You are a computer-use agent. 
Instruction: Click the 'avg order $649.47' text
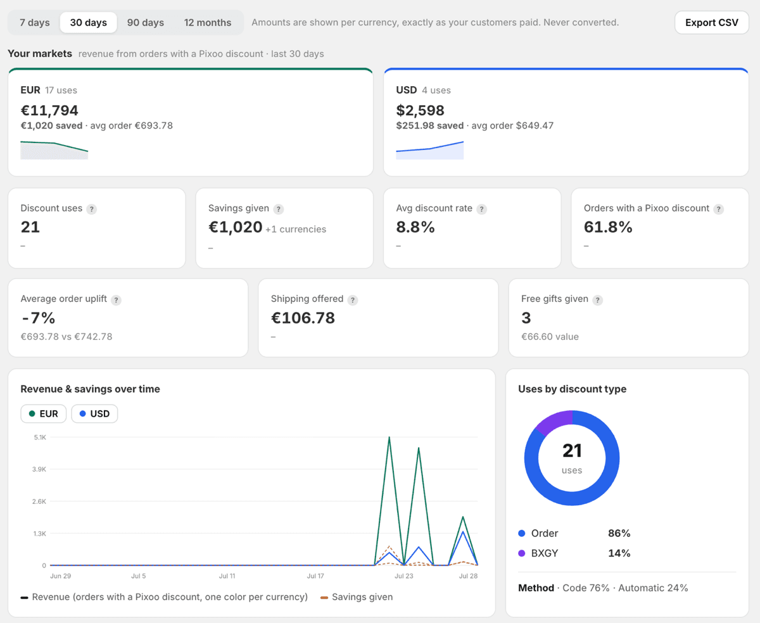click(x=512, y=125)
